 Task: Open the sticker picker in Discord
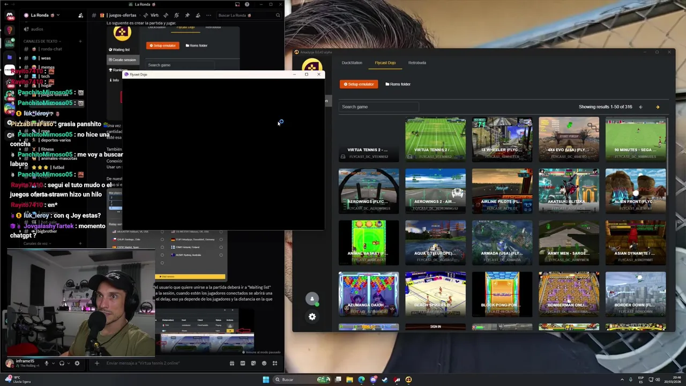(x=253, y=363)
